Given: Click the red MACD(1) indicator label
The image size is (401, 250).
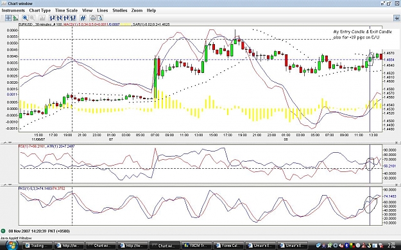Looking at the screenshot, I should click(86, 24).
